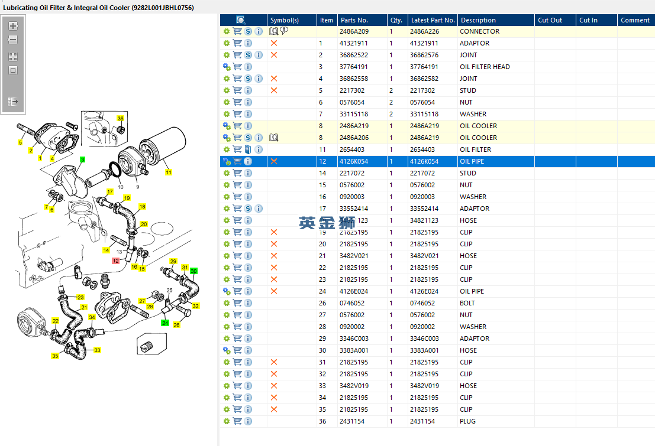655x446 pixels.
Task: Click the exclamation note bubble in CONNECTOR row
Action: coord(284,31)
